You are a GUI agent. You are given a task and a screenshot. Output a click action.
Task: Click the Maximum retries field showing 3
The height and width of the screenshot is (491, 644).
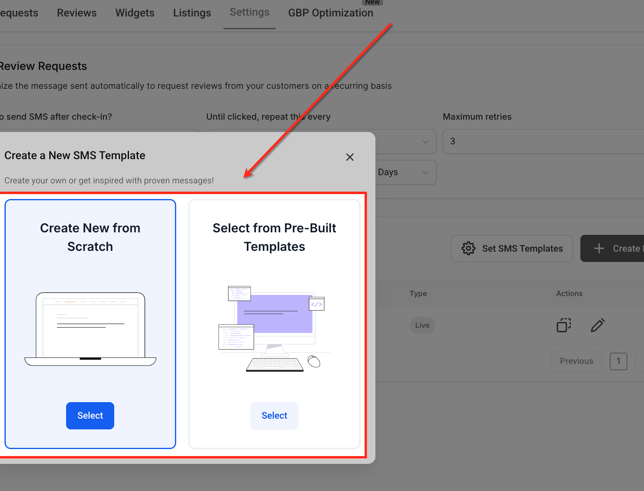[543, 141]
